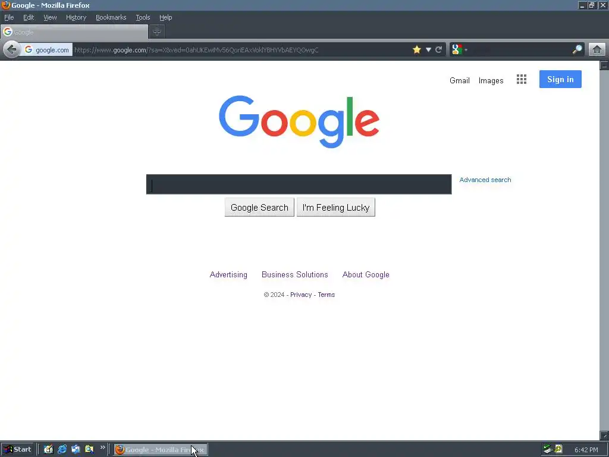
Task: Click the Images link
Action: 491,80
